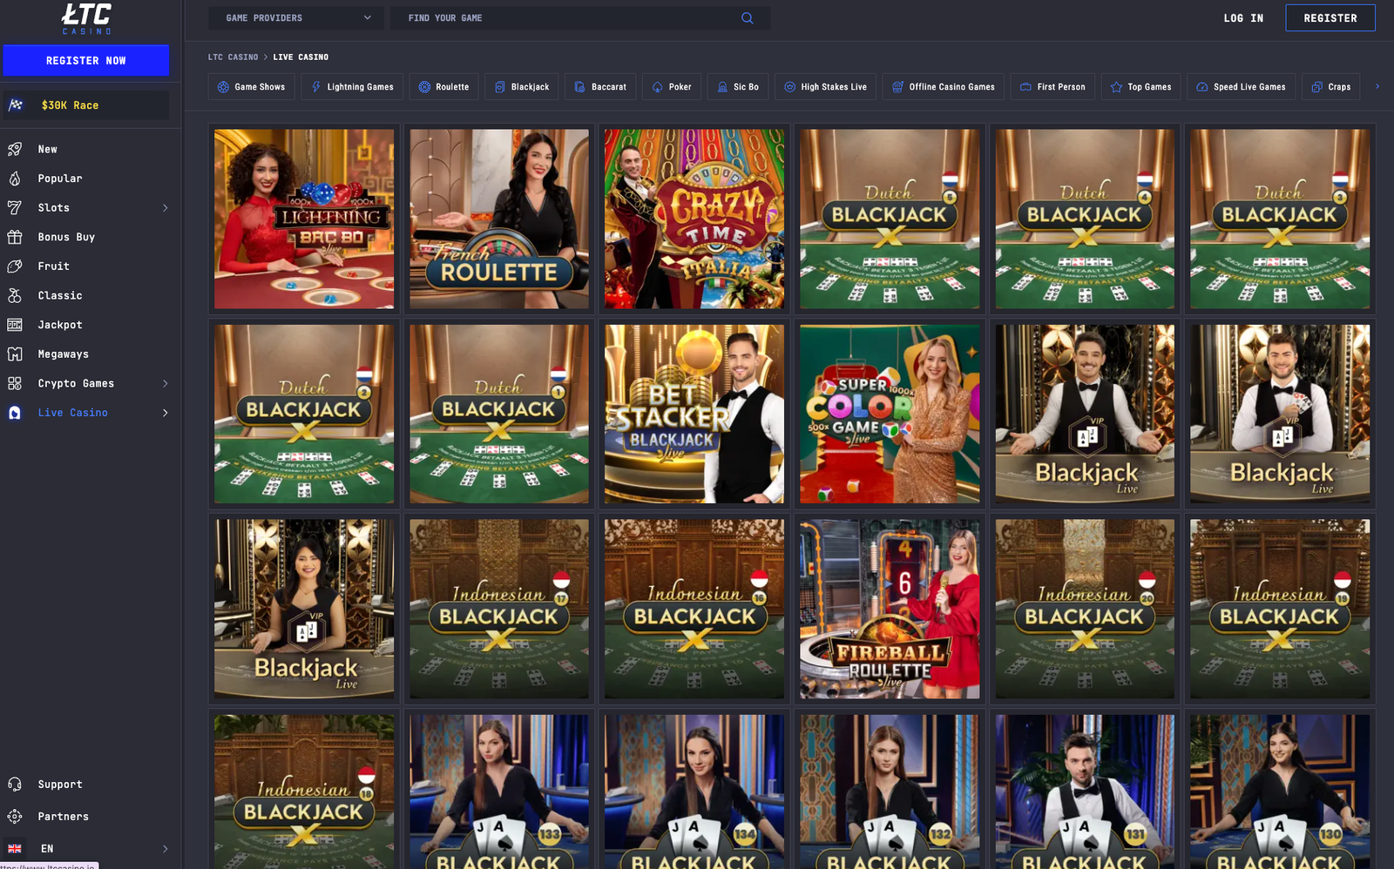Select the Roulette category tab
This screenshot has width=1394, height=869.
tap(443, 87)
